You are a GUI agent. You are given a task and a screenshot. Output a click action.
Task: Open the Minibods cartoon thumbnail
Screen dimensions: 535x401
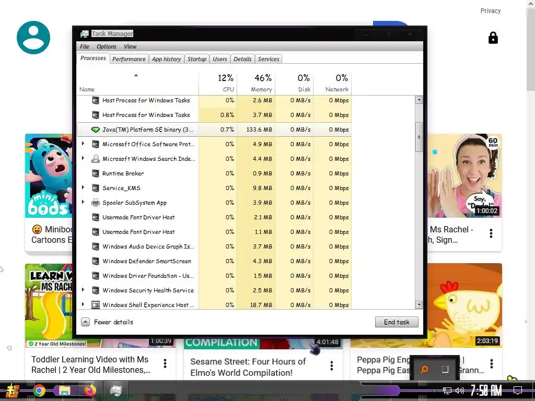pos(49,175)
